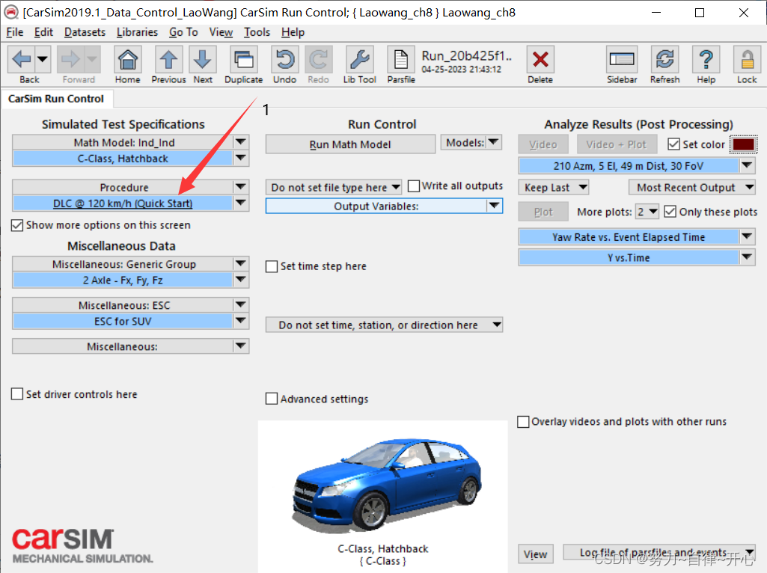Click the Lock padlock icon
Viewport: 767px width, 573px height.
[x=747, y=60]
